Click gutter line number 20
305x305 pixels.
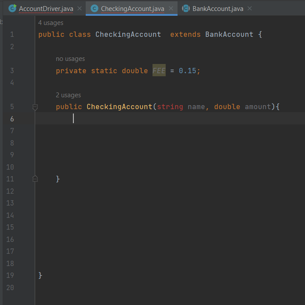pyautogui.click(x=10, y=287)
